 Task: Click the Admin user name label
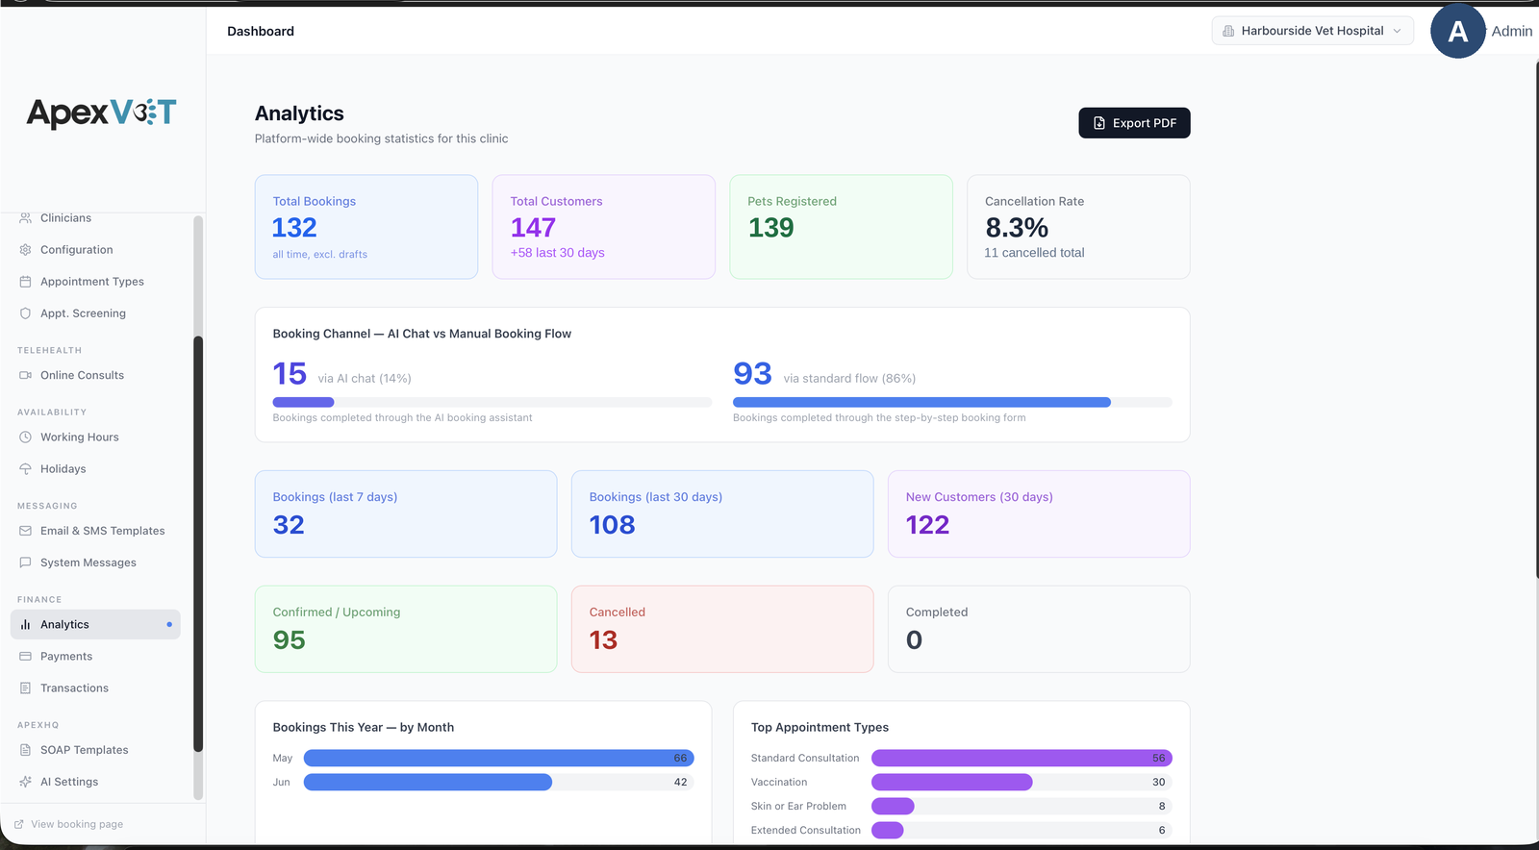pyautogui.click(x=1511, y=32)
